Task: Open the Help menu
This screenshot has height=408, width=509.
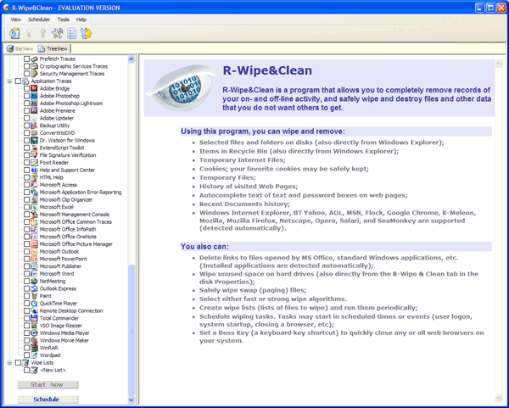Action: click(x=81, y=20)
